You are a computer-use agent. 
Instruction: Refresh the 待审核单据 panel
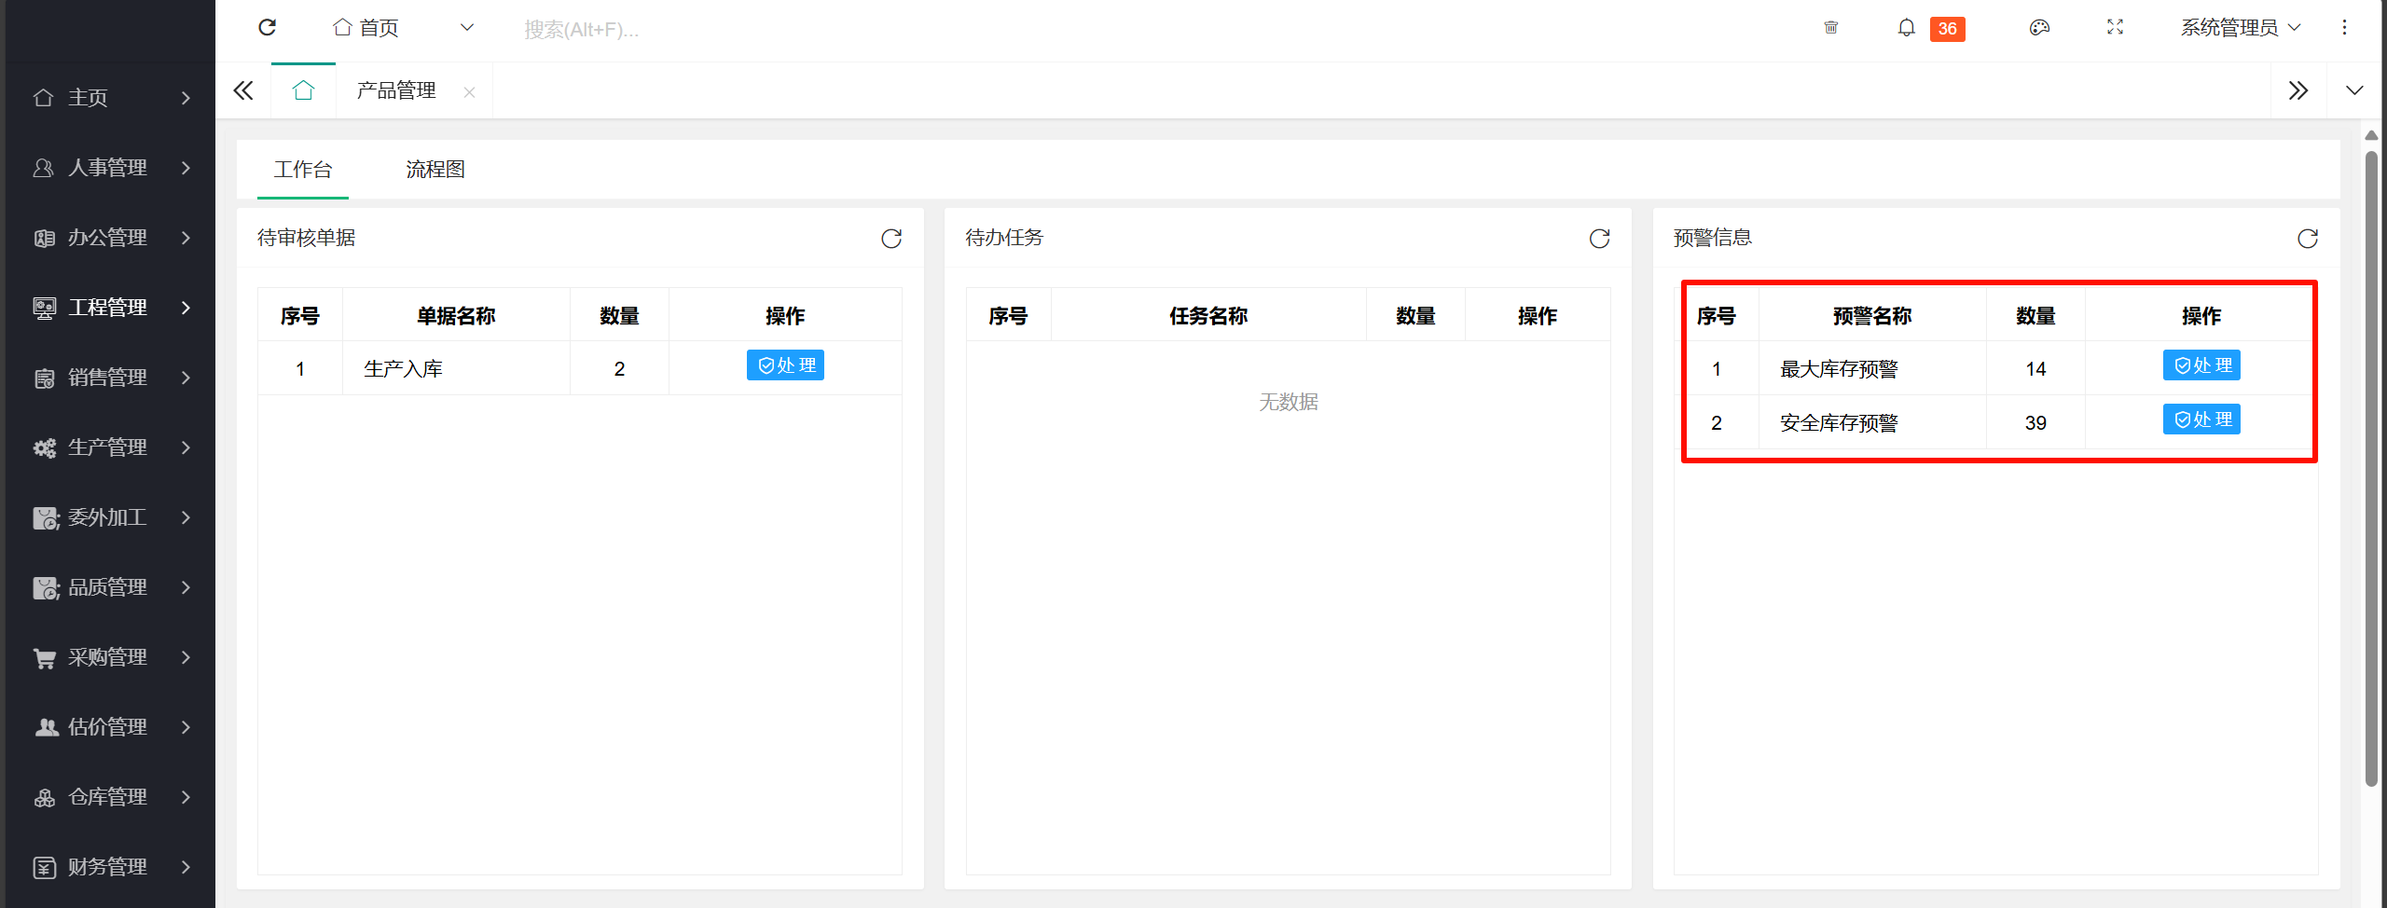891,239
